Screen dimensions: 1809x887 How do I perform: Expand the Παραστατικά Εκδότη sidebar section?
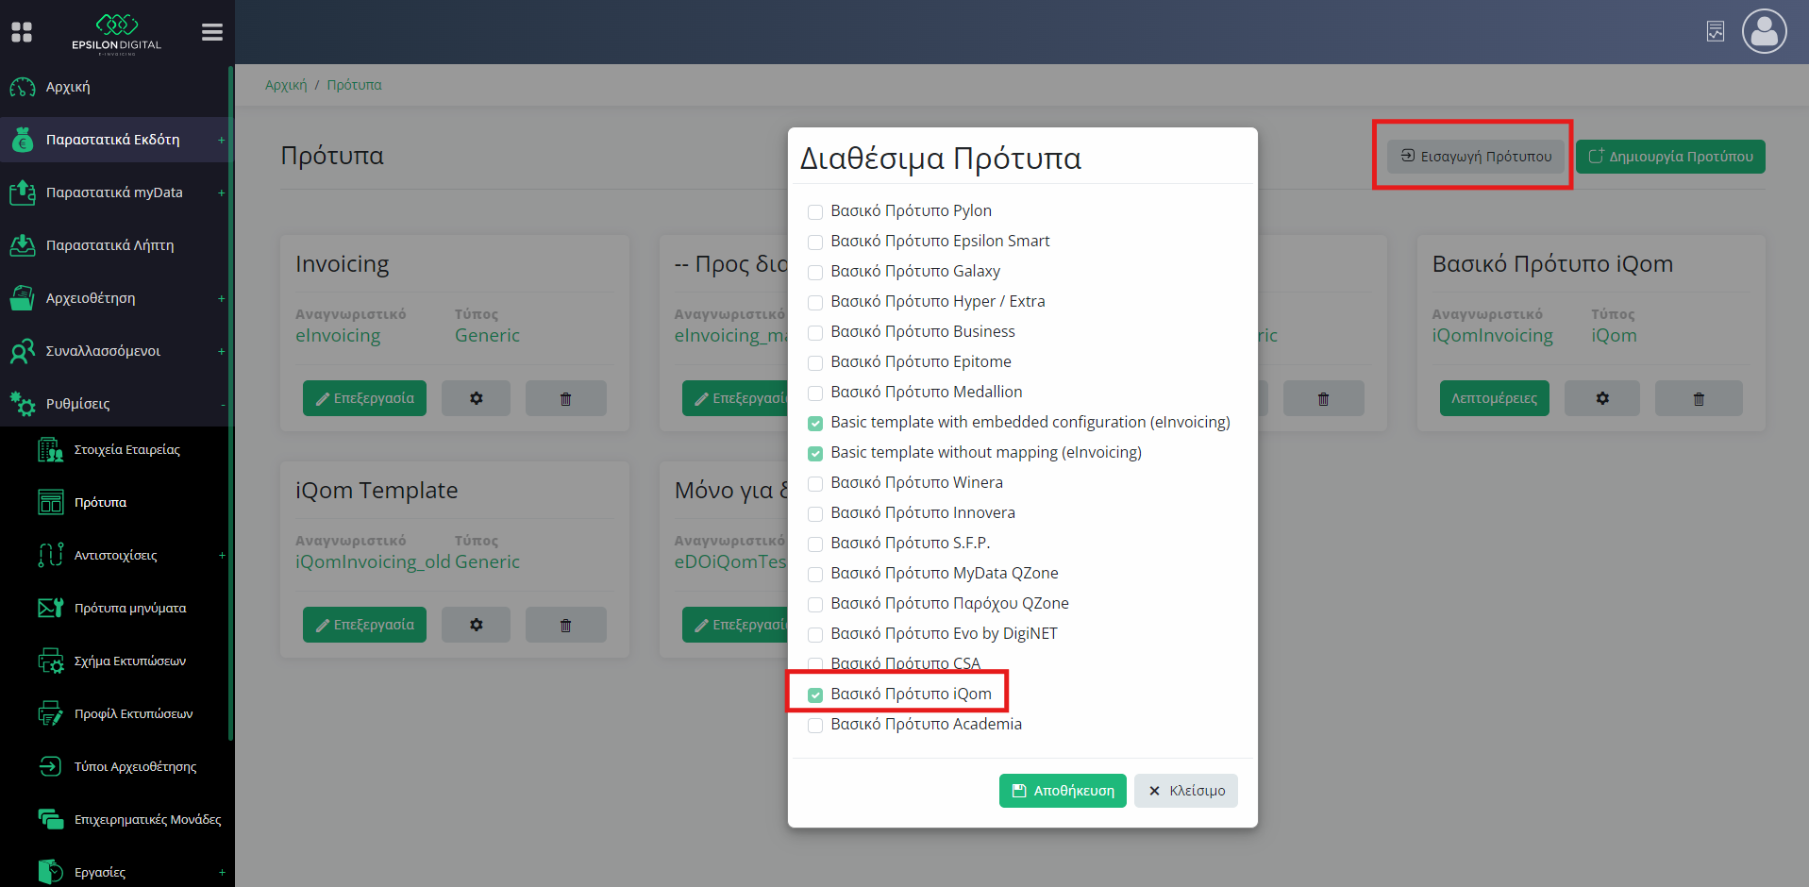coord(113,140)
